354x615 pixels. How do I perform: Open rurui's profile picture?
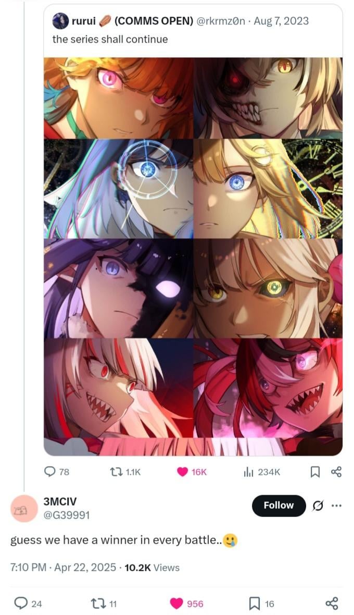pyautogui.click(x=60, y=21)
